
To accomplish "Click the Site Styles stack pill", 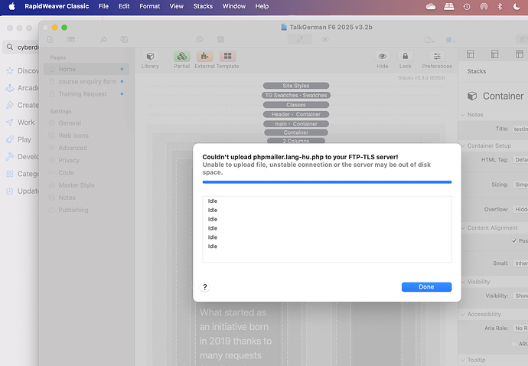I will click(x=296, y=86).
